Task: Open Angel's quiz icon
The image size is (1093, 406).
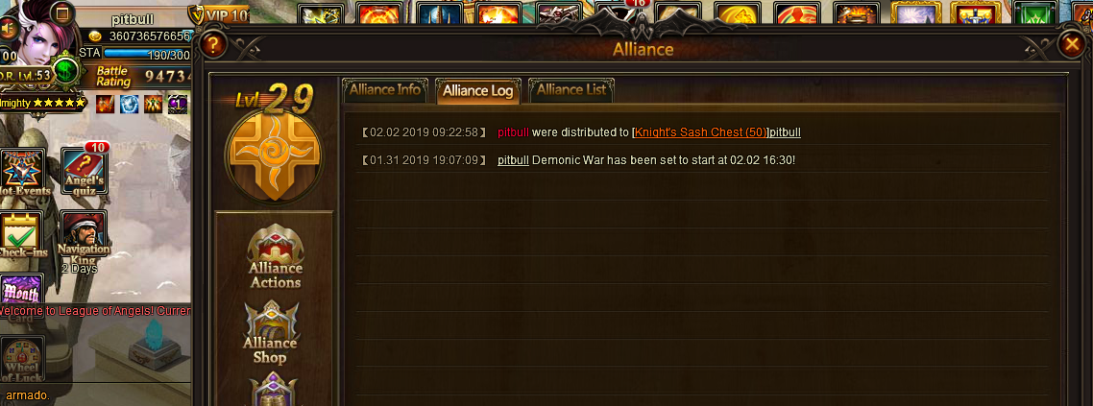Action: click(85, 171)
